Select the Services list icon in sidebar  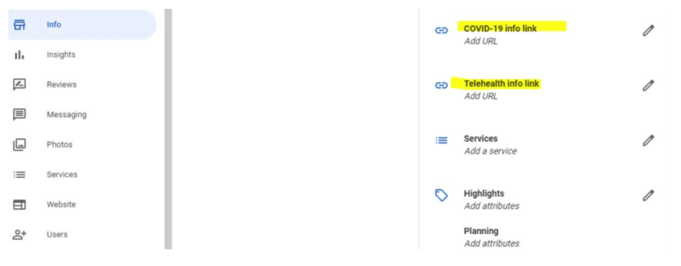point(20,175)
